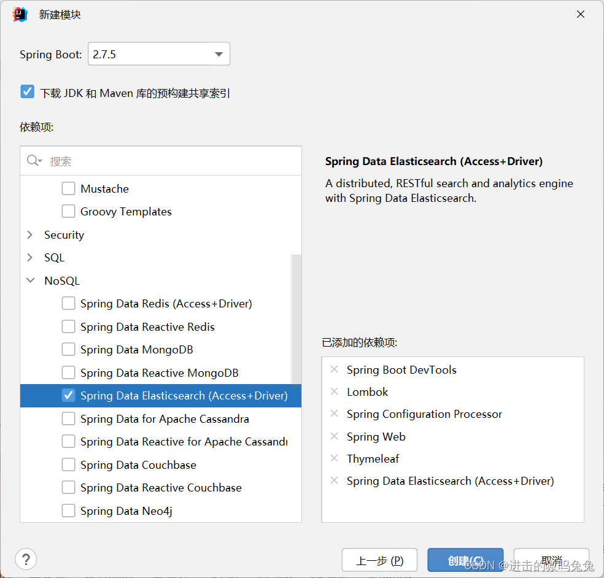Select Lombok text in added list

point(367,391)
